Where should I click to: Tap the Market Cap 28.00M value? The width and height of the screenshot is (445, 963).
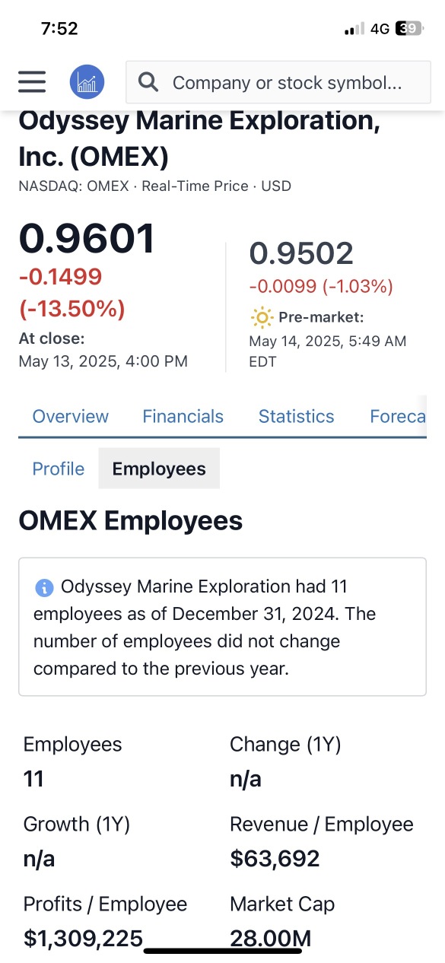(x=270, y=938)
